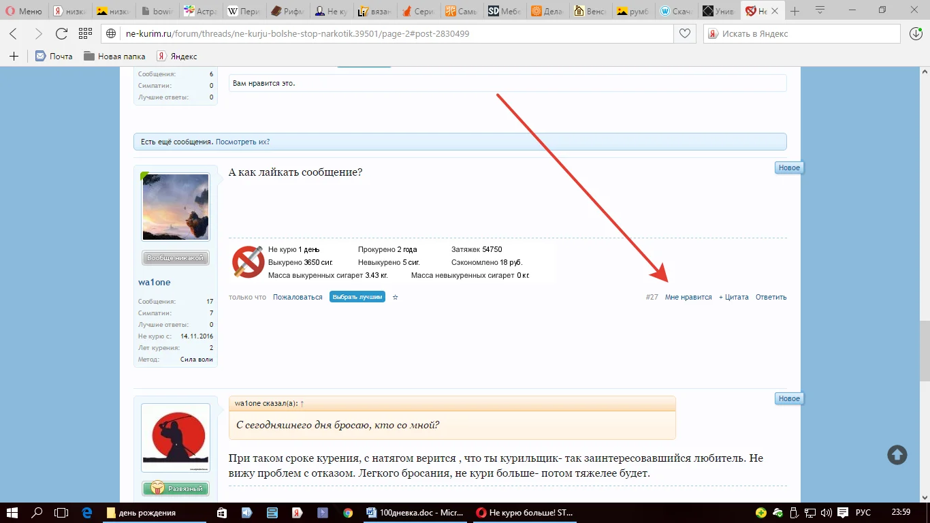This screenshot has height=523, width=930.
Task: Click "+ Цитата" to multi-quote post
Action: tap(733, 298)
